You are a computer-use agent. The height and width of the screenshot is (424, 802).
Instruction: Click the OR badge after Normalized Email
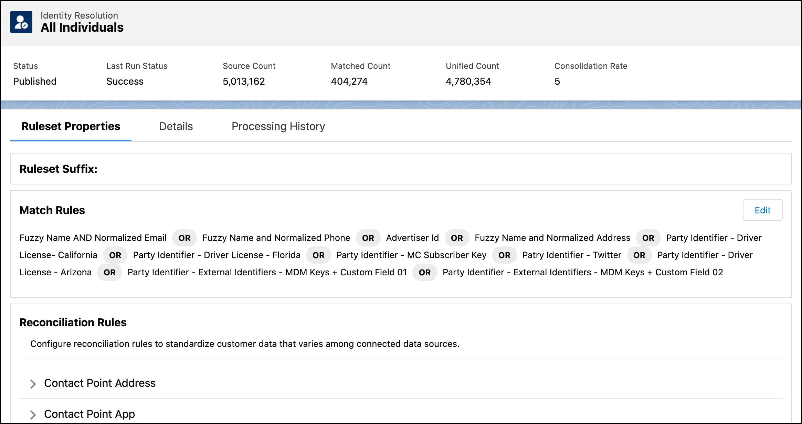[x=184, y=238]
